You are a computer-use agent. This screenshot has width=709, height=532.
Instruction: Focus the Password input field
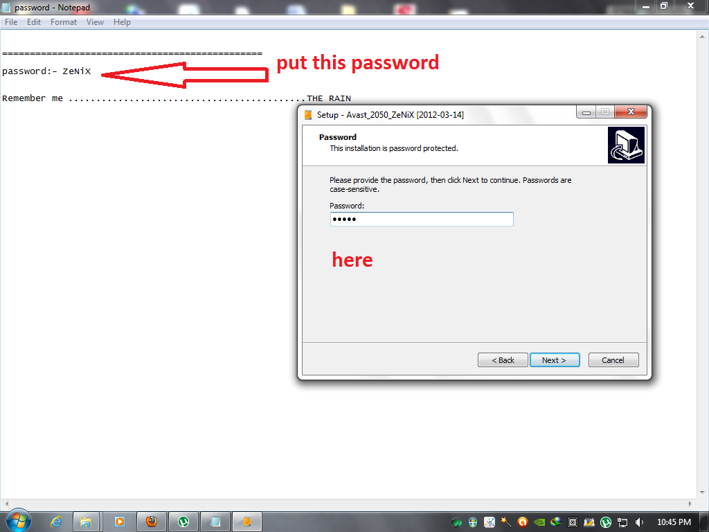(422, 220)
